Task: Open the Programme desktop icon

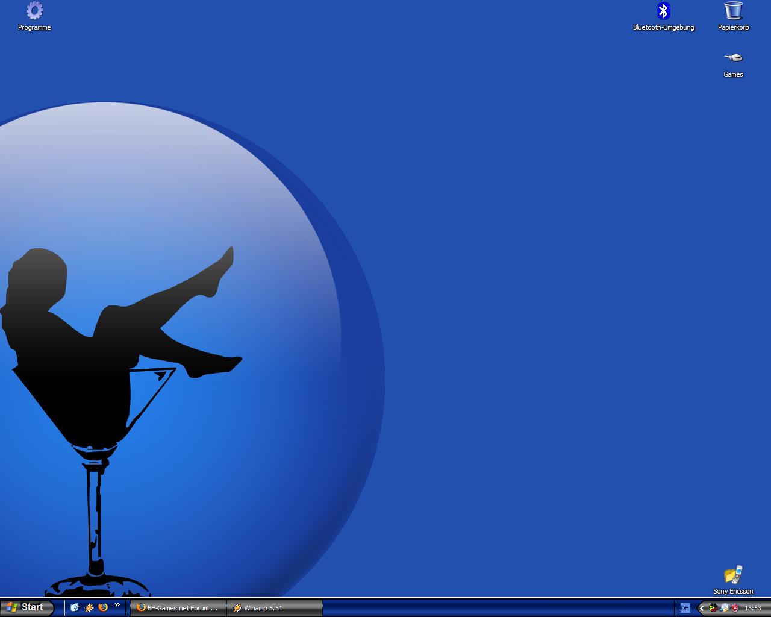Action: click(34, 16)
